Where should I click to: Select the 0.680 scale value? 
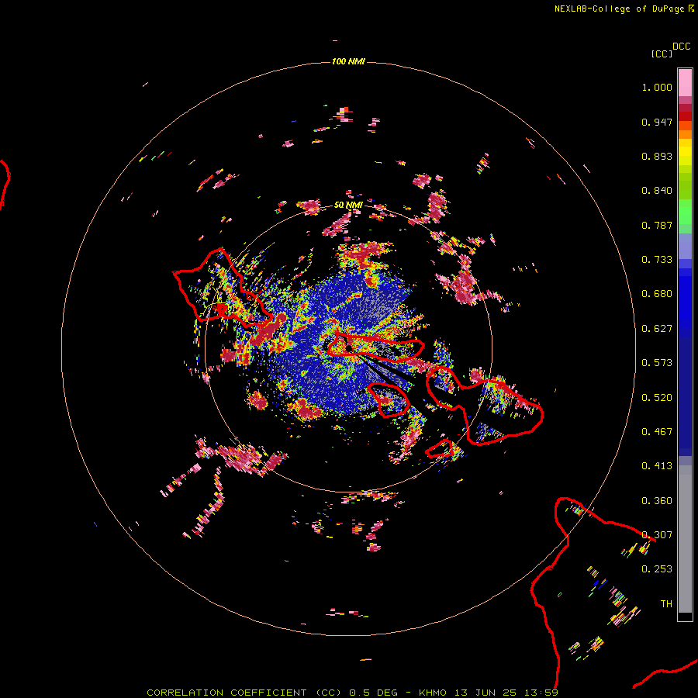point(657,294)
